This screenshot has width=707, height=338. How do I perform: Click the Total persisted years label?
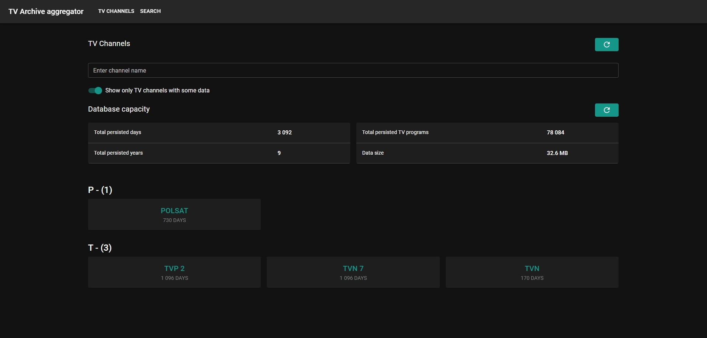pos(118,153)
